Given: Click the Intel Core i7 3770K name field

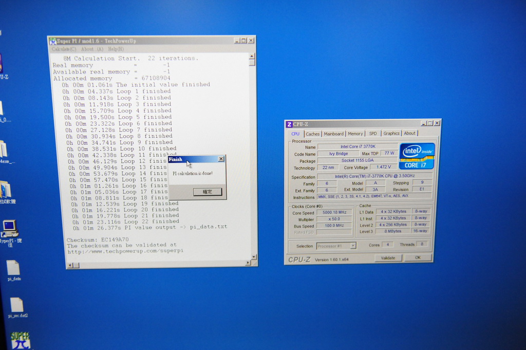Looking at the screenshot, I should coord(358,146).
